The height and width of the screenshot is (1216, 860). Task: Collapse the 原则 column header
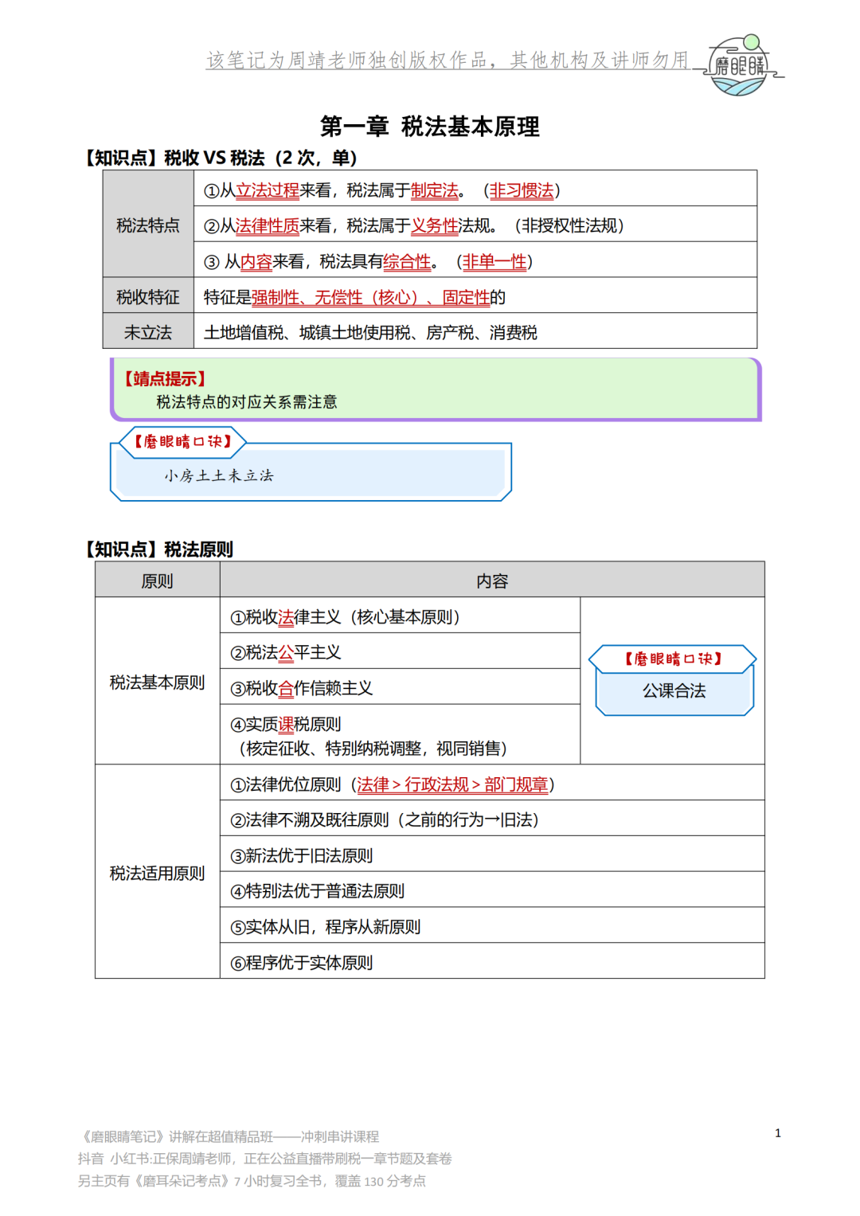click(156, 580)
